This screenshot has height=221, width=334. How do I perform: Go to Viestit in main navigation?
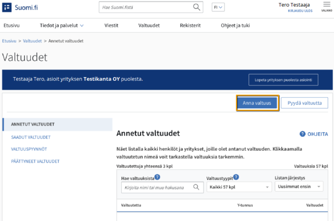click(111, 26)
